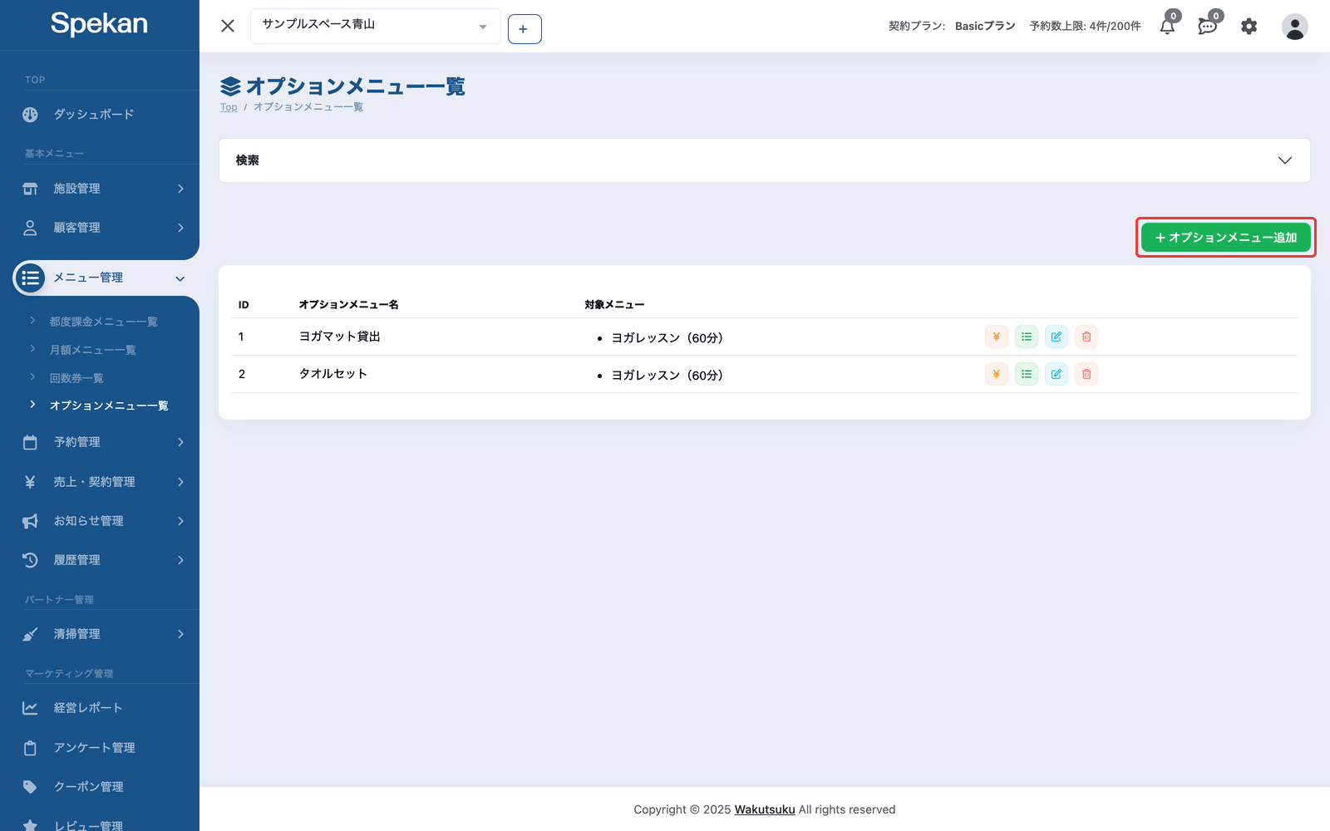Open the facility dropdown サンプルスペース青山
Viewport: 1330px width, 831px height.
click(x=375, y=26)
